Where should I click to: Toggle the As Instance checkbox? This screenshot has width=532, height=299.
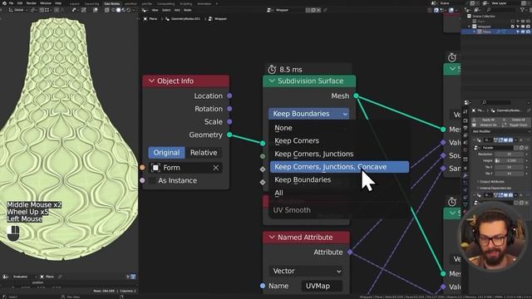[x=152, y=181]
